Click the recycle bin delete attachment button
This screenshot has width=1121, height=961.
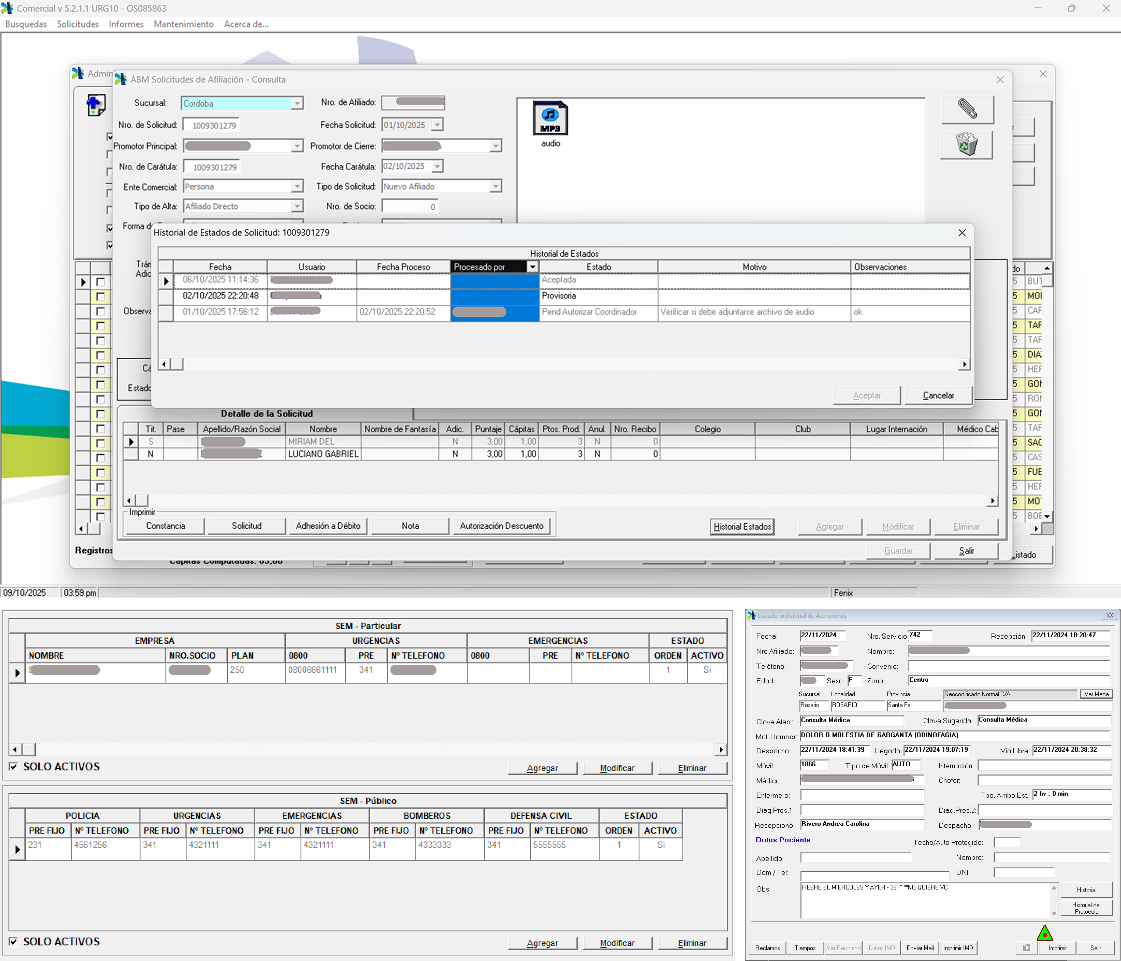click(967, 145)
